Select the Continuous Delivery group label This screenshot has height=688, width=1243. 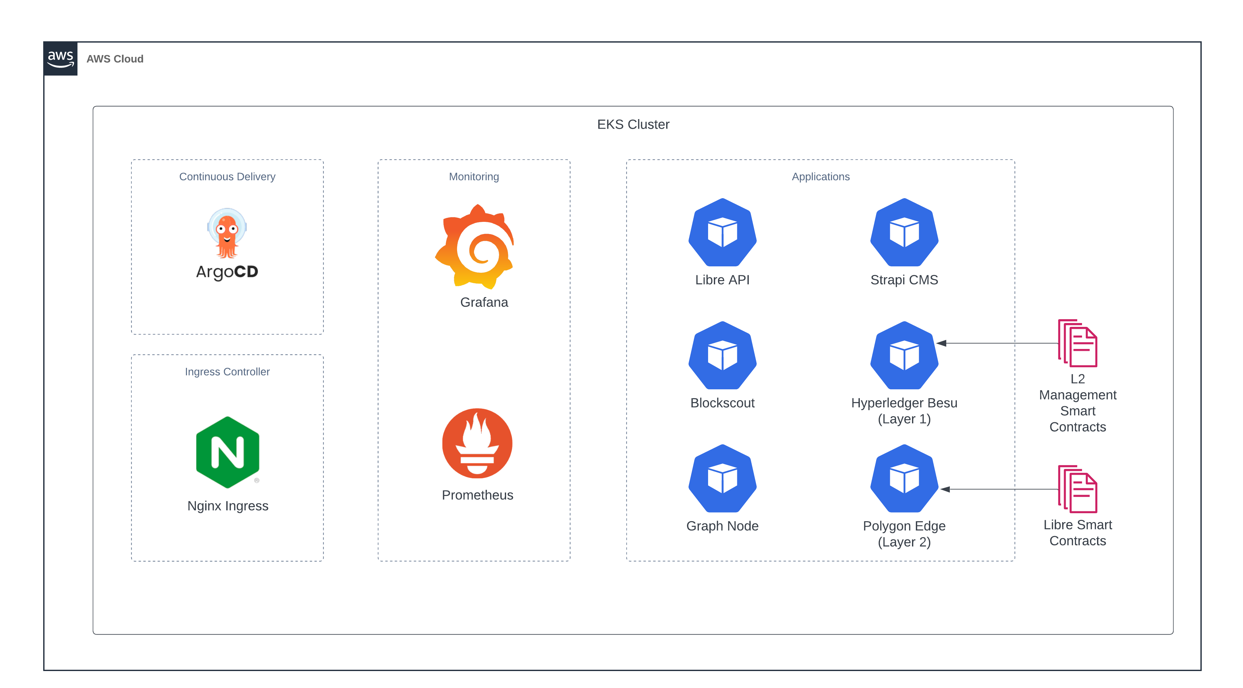click(227, 177)
